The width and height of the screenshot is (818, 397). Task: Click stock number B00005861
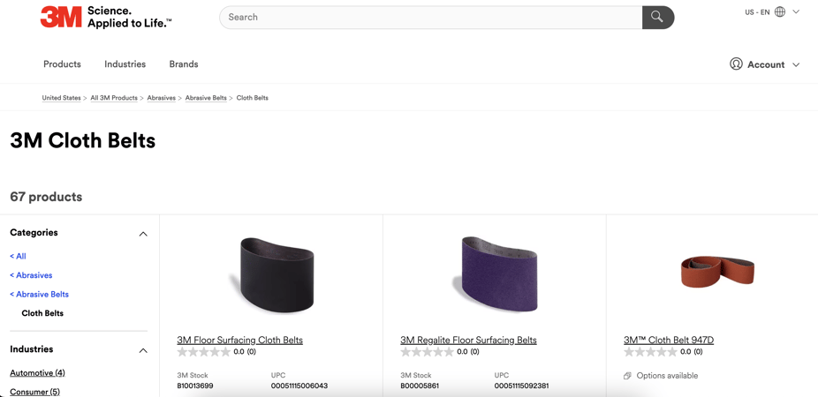(419, 386)
